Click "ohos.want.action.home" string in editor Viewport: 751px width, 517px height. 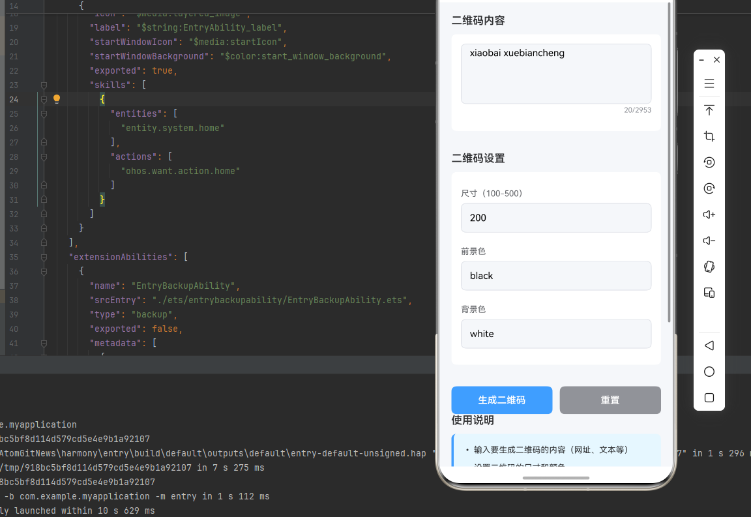pyautogui.click(x=180, y=171)
